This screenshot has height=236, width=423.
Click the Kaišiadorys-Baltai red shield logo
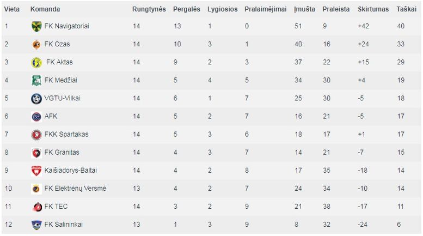tap(36, 171)
